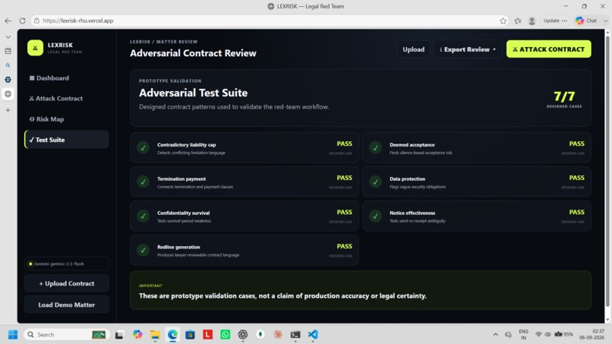The height and width of the screenshot is (344, 612).
Task: Click the prototype validation disclaimer text
Action: [x=282, y=295]
